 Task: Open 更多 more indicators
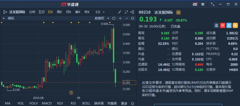124,103
